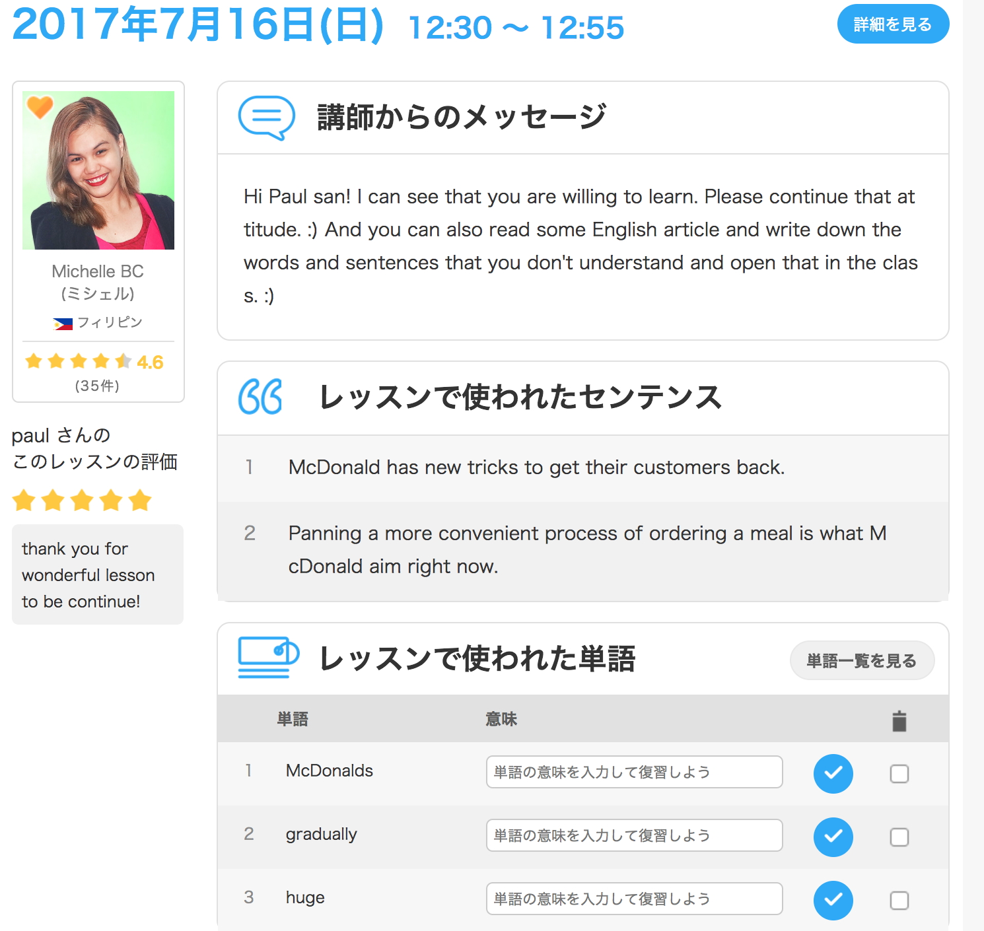The height and width of the screenshot is (931, 984).
Task: Click the blue quotation marks icon
Action: 260,397
